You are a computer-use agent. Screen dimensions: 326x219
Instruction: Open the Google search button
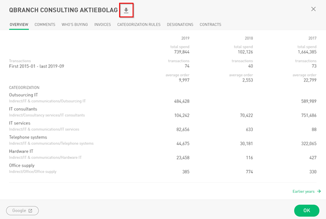tap(22, 211)
